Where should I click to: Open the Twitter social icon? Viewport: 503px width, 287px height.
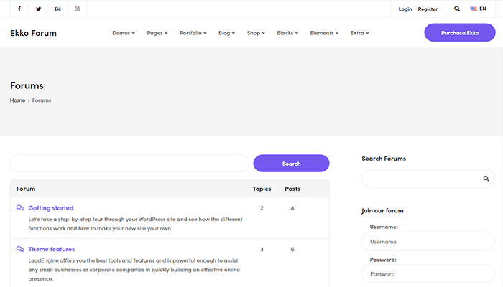pos(39,9)
